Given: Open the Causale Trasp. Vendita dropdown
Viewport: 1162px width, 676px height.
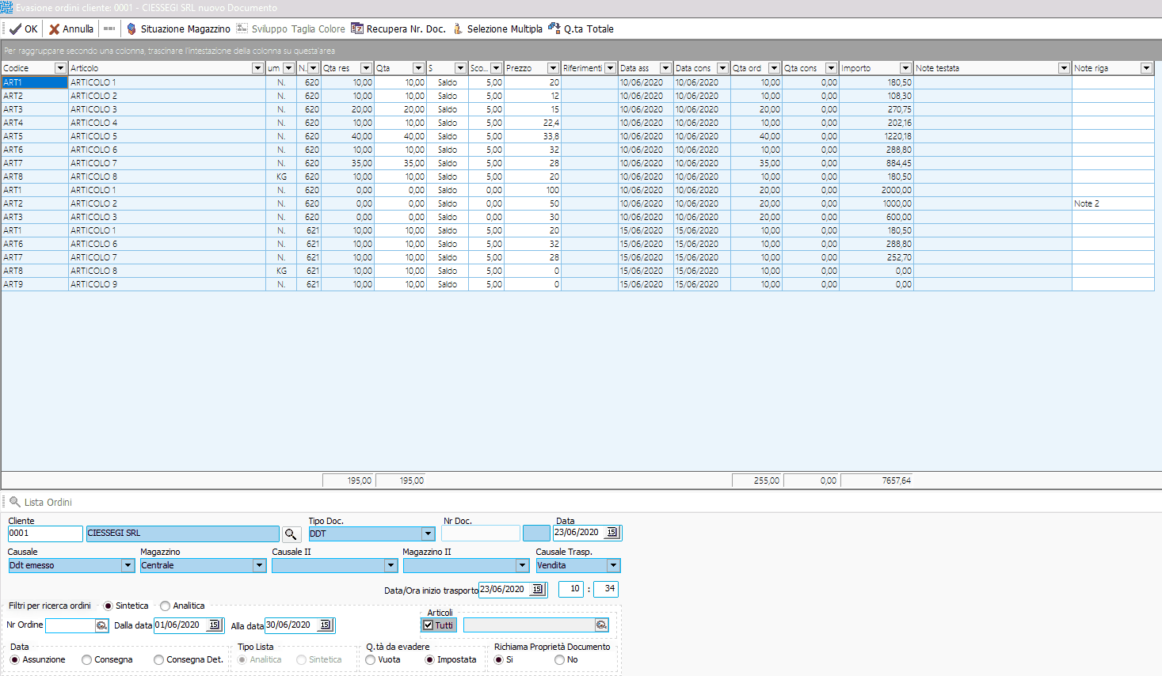Looking at the screenshot, I should pos(613,566).
